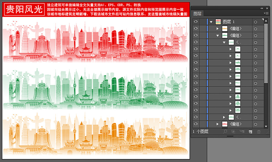Expand the last unnamed sublayer above collapsed <..
Viewport: 272px width, 162px height.
click(x=231, y=110)
